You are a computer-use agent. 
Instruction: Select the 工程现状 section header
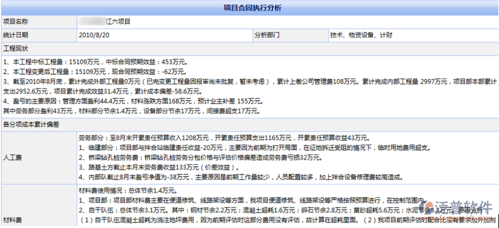249,49
